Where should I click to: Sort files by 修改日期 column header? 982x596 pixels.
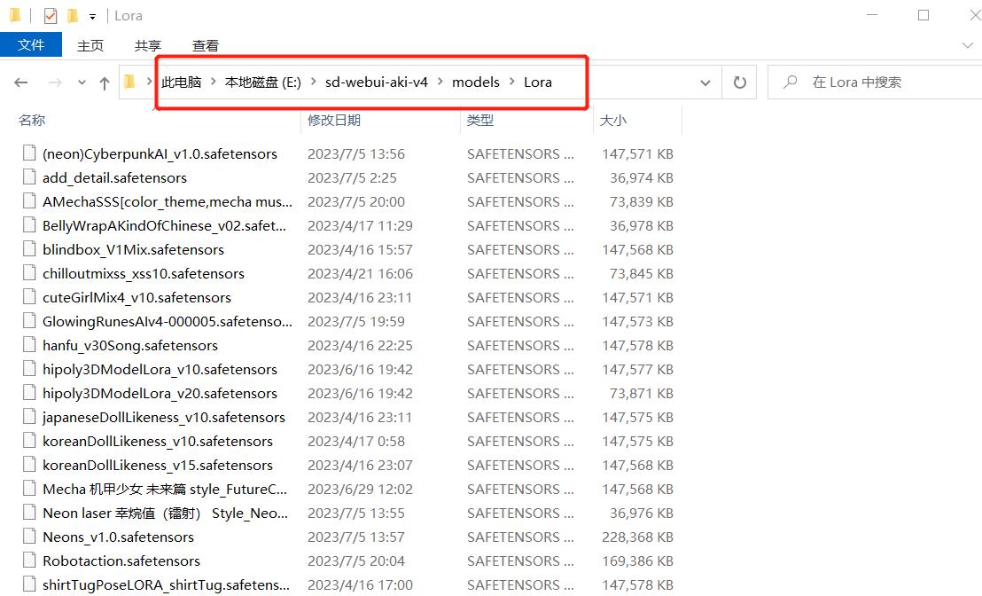coord(334,120)
